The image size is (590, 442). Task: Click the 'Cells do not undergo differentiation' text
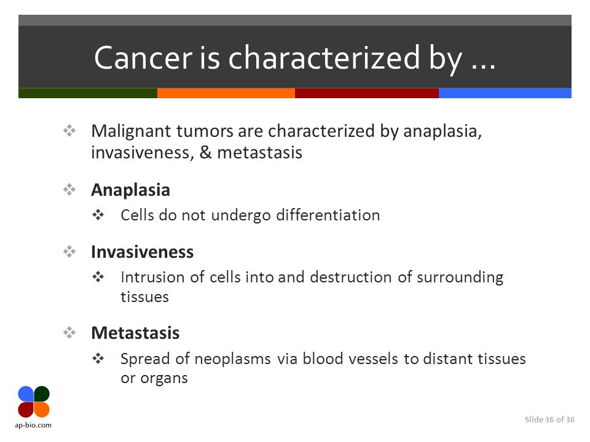pyautogui.click(x=250, y=215)
